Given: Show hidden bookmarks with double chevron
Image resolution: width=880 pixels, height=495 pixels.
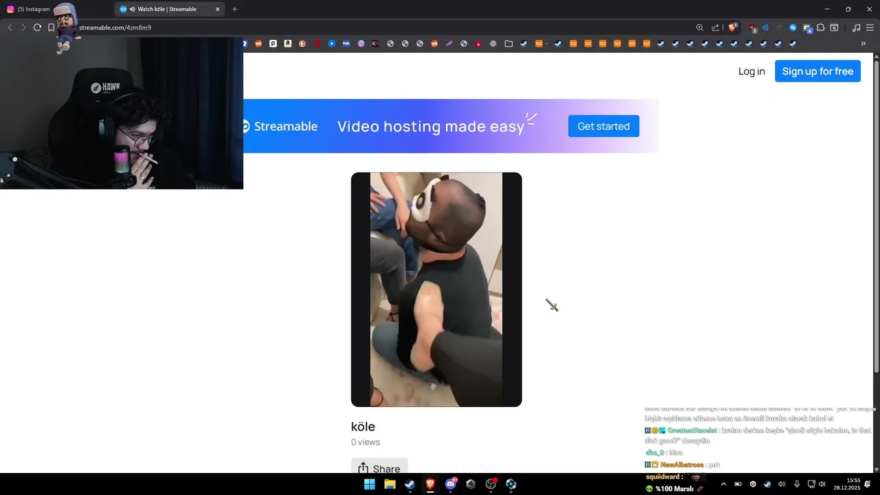Looking at the screenshot, I should 863,43.
